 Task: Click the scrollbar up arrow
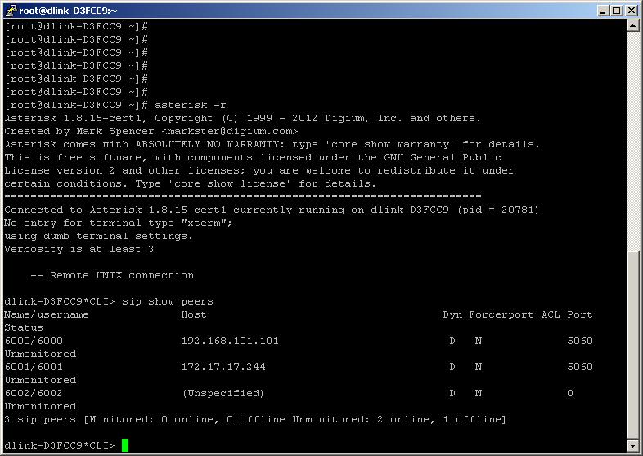pyautogui.click(x=632, y=25)
